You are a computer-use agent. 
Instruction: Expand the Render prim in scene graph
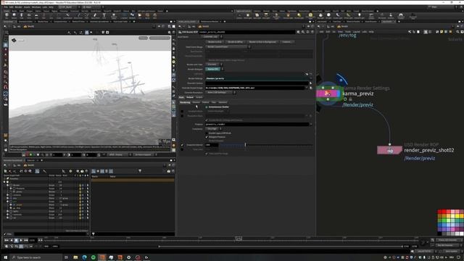click(x=8, y=186)
